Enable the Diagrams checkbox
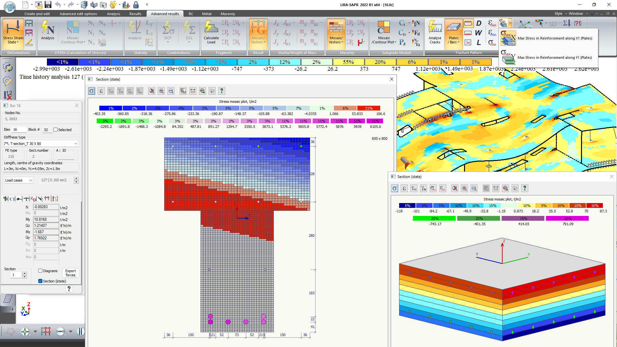The width and height of the screenshot is (617, 347). click(40, 271)
